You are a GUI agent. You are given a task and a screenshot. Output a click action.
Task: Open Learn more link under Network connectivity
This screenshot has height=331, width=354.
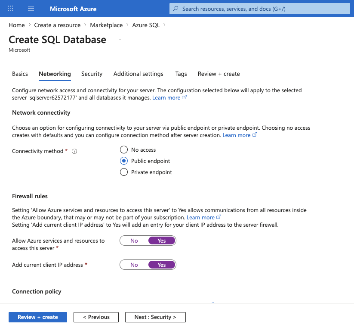tap(240, 135)
